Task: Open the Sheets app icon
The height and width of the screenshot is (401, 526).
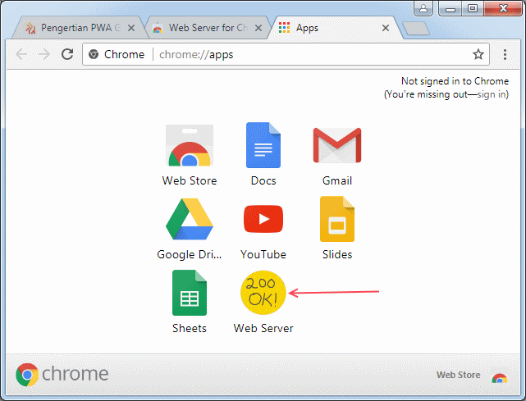Action: coord(190,293)
